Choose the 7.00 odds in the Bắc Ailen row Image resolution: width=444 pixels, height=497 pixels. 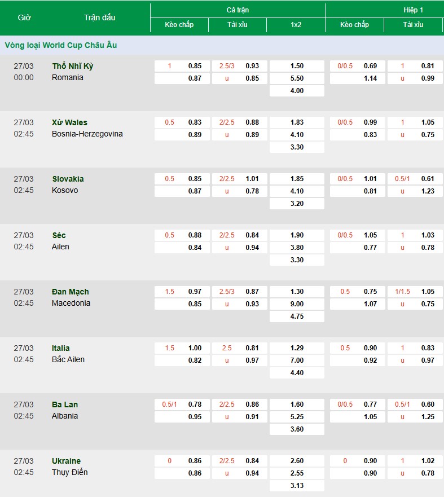click(x=297, y=360)
